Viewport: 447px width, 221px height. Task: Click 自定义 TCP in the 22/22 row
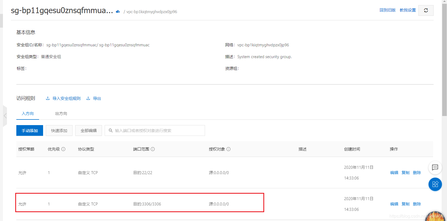coord(88,173)
